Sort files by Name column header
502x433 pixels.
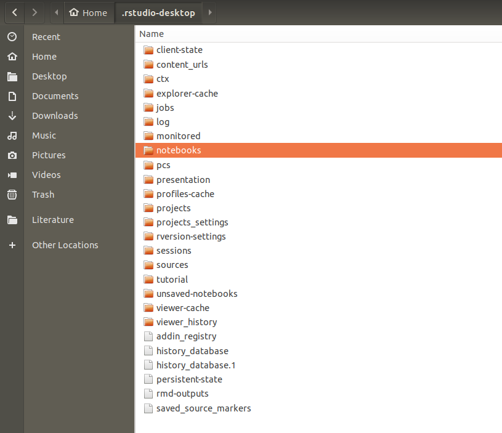[x=152, y=34]
